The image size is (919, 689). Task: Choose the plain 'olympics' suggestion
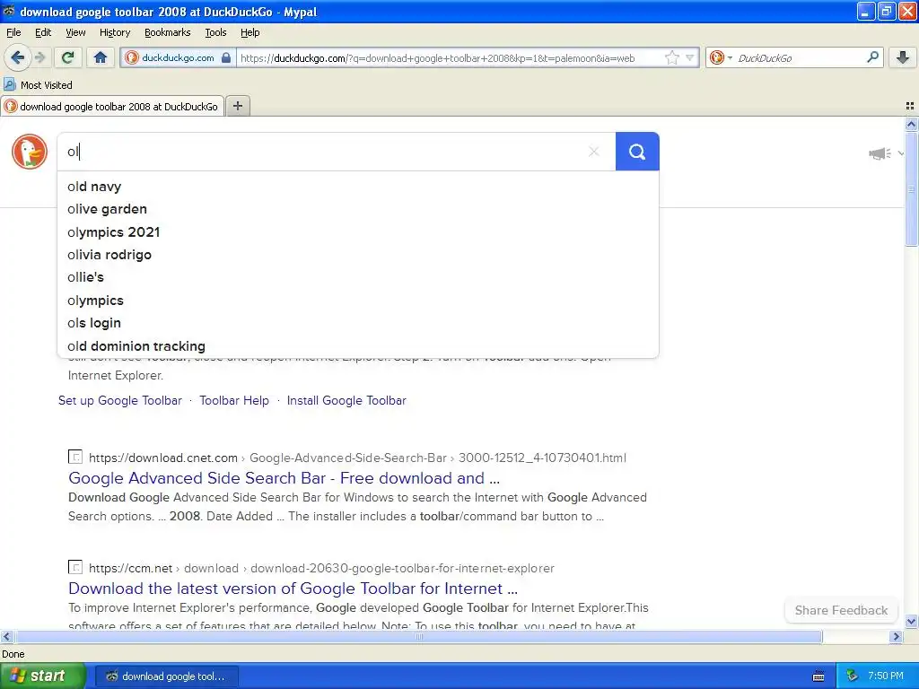coord(357,301)
